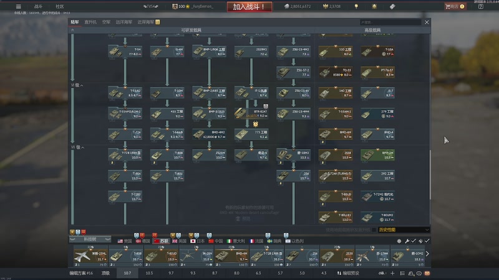Open the 社区 menu
Image resolution: width=499 pixels, height=280 pixels.
point(59,6)
